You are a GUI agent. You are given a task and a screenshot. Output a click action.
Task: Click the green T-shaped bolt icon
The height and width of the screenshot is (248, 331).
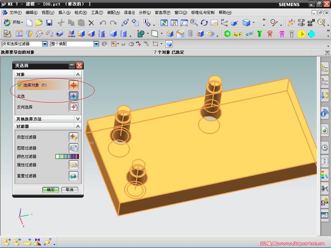[260, 34]
